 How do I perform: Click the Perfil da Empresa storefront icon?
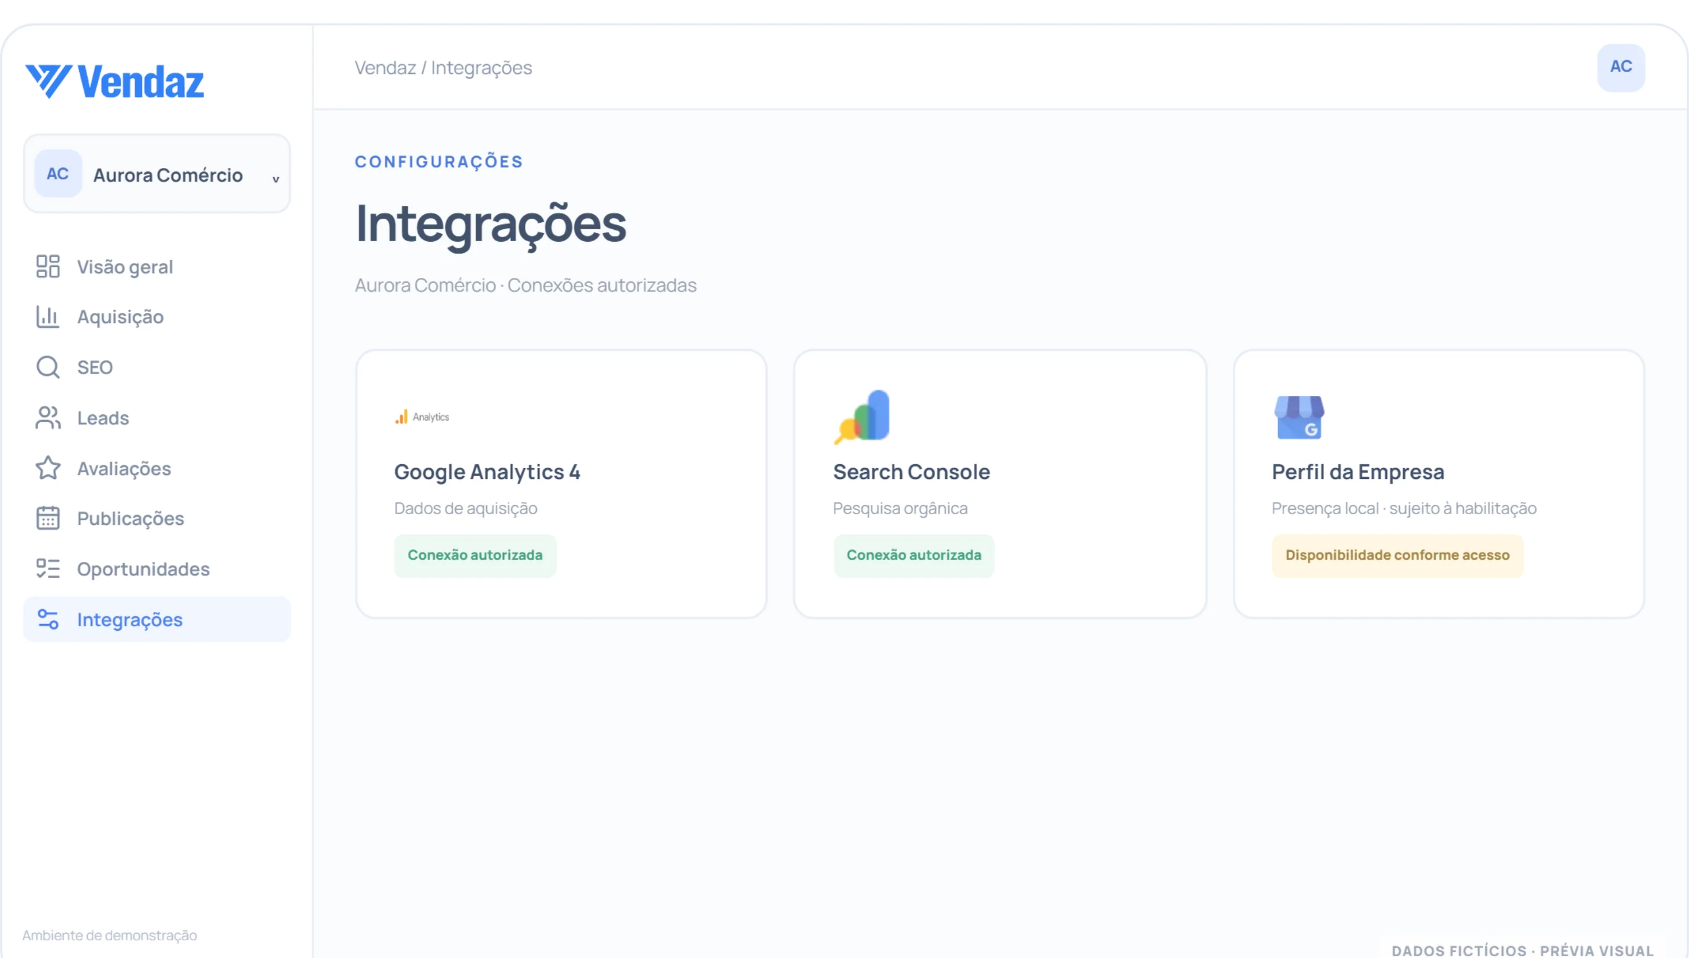1299,417
